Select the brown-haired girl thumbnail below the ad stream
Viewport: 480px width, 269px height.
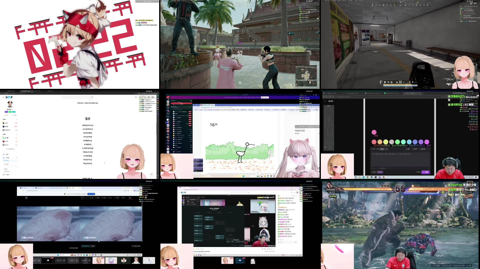136,260
